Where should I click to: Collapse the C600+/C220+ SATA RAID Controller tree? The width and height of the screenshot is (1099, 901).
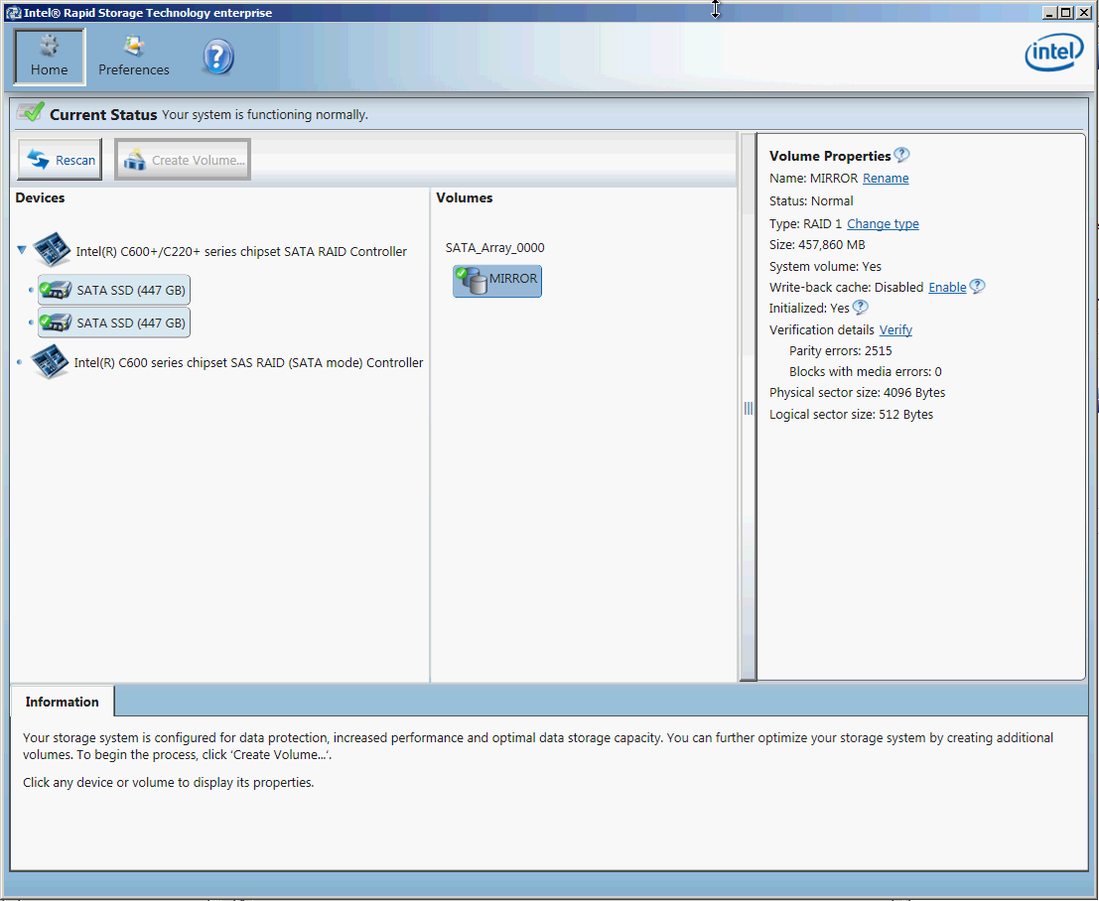22,249
